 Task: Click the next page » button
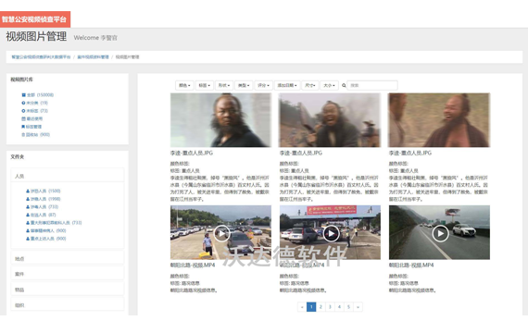(x=358, y=307)
